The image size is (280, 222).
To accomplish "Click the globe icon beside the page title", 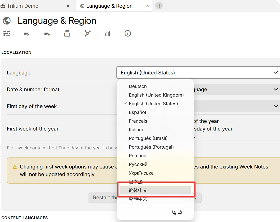I will (7, 21).
